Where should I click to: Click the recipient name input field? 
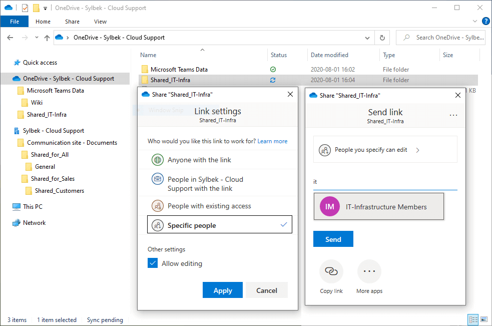385,182
